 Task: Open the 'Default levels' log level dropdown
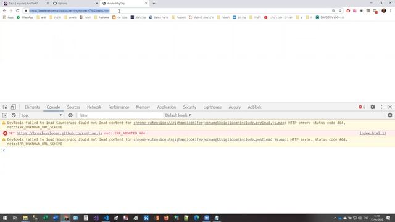[178, 115]
